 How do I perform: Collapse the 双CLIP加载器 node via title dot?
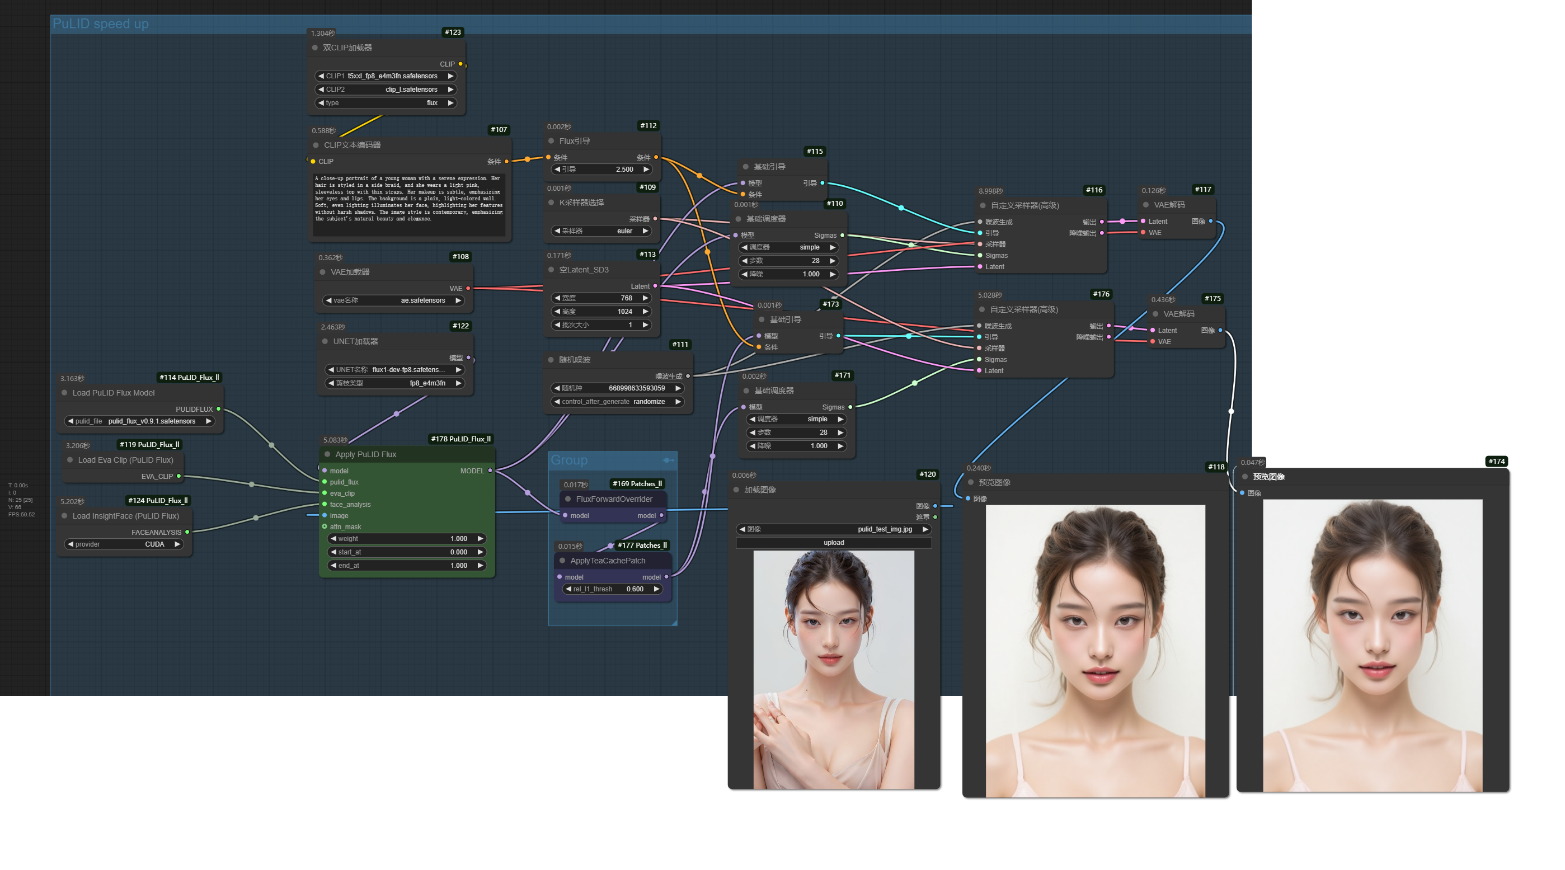pyautogui.click(x=314, y=48)
